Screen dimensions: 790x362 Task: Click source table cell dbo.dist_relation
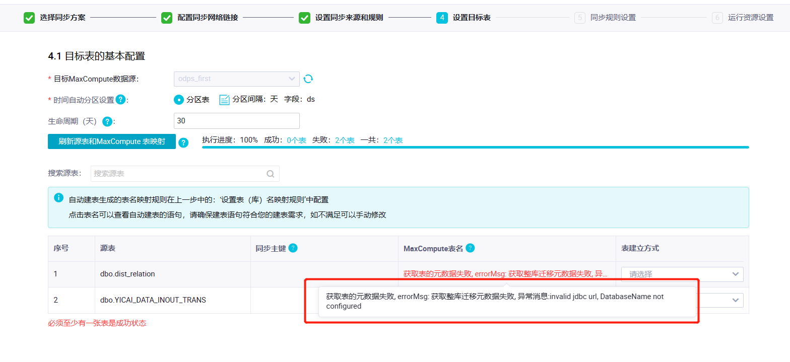pyautogui.click(x=127, y=274)
